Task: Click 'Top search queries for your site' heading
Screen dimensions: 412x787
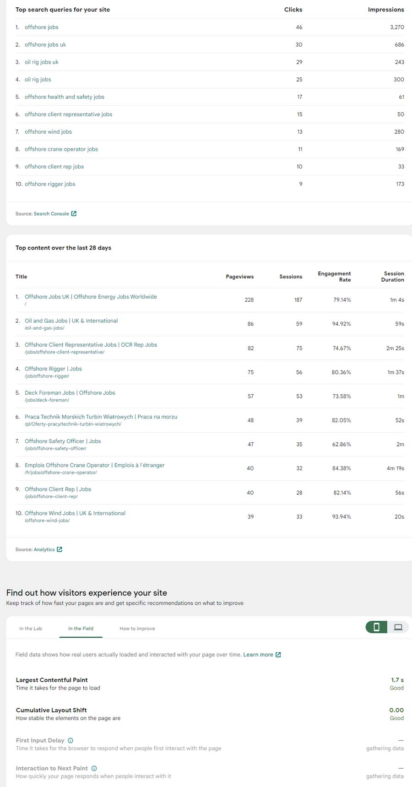Action: point(63,9)
